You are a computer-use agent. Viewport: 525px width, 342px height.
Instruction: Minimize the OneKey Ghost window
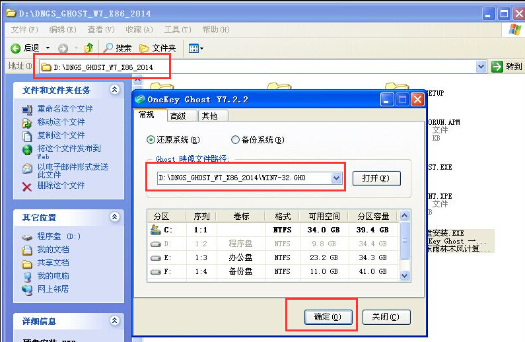[387, 100]
